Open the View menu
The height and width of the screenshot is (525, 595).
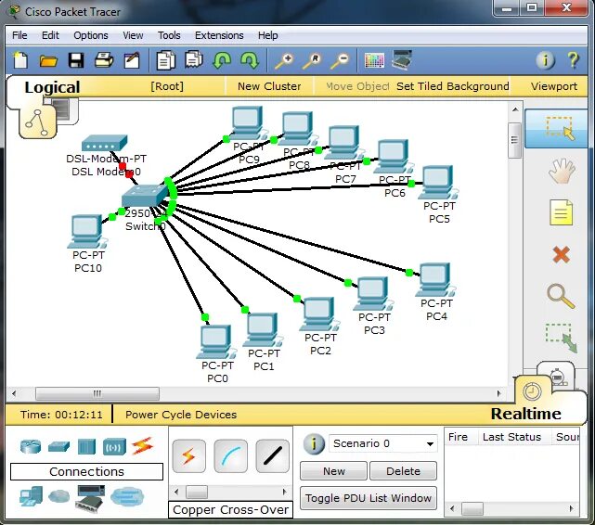pyautogui.click(x=133, y=35)
